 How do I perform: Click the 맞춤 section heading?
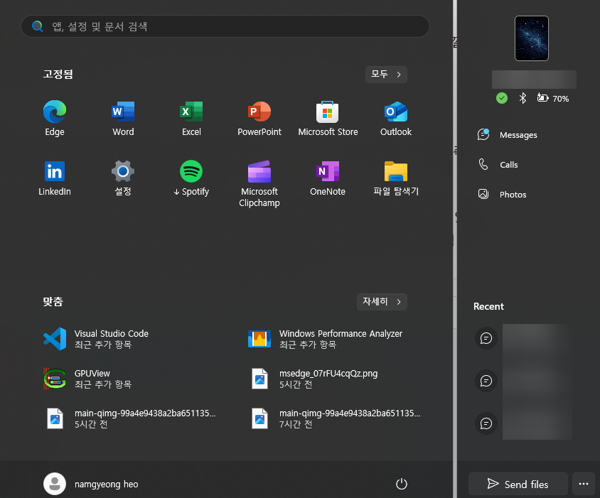53,302
